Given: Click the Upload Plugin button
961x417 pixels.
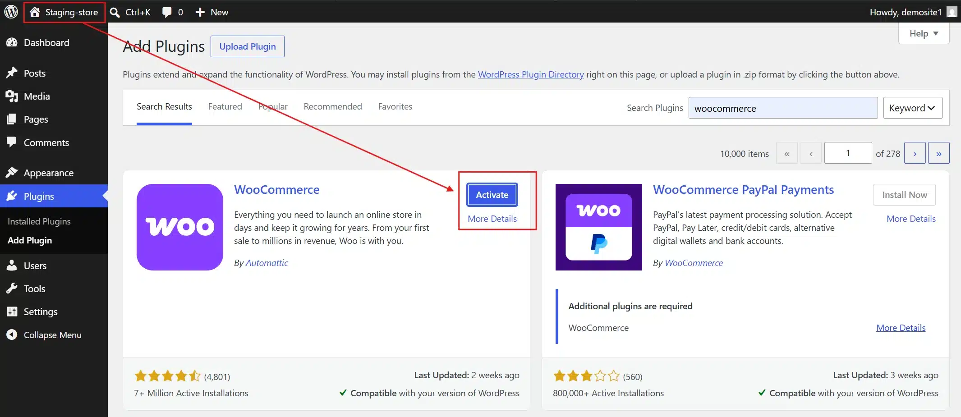Looking at the screenshot, I should (x=248, y=46).
